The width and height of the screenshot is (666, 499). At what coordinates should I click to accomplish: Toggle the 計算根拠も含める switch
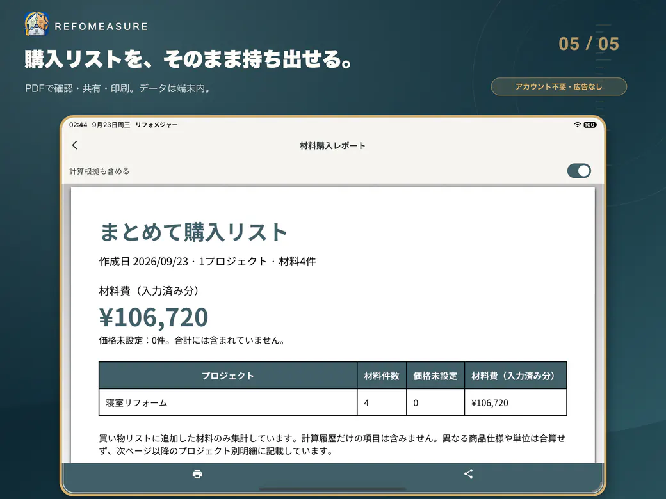[579, 171]
